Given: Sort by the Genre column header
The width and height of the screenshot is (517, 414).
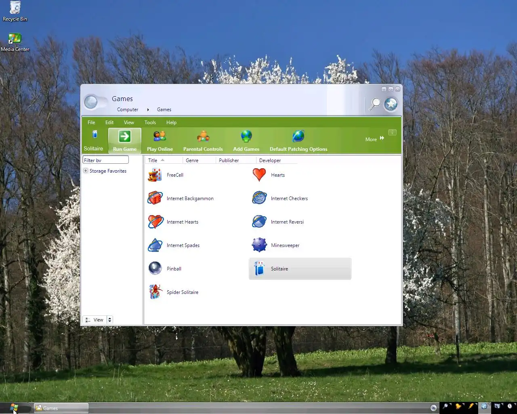Looking at the screenshot, I should click(199, 161).
